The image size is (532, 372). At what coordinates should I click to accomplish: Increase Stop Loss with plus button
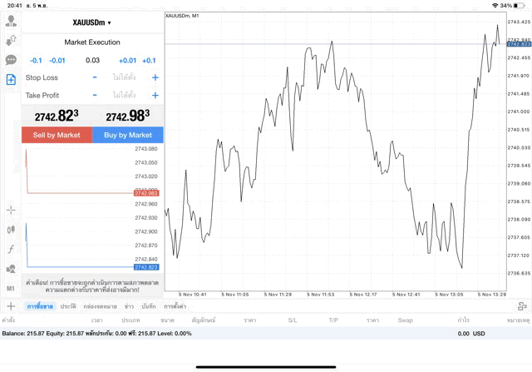pos(155,77)
